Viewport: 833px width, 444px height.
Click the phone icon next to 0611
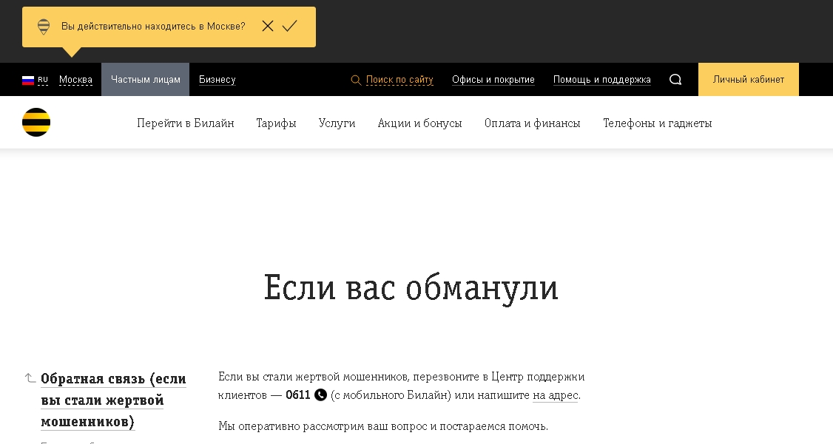click(x=320, y=395)
